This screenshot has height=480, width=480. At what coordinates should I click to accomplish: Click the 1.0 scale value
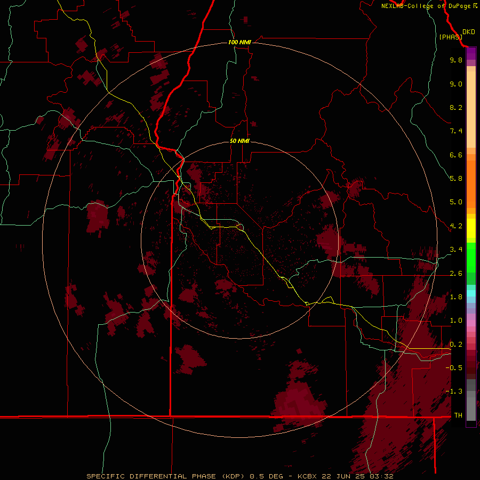(x=456, y=321)
